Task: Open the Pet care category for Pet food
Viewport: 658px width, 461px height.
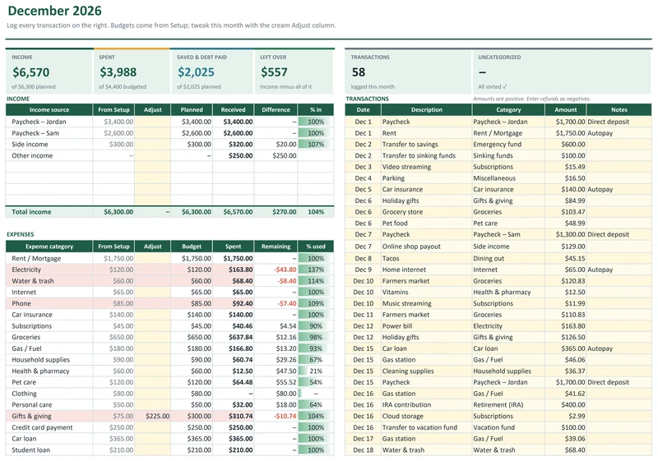Action: click(x=508, y=224)
